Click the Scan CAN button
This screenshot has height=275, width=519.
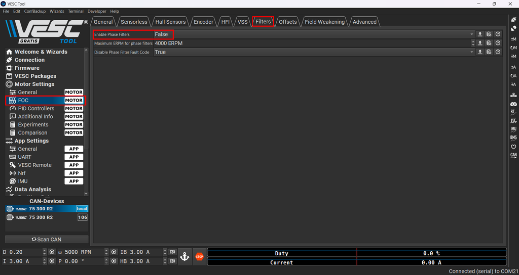pos(47,239)
